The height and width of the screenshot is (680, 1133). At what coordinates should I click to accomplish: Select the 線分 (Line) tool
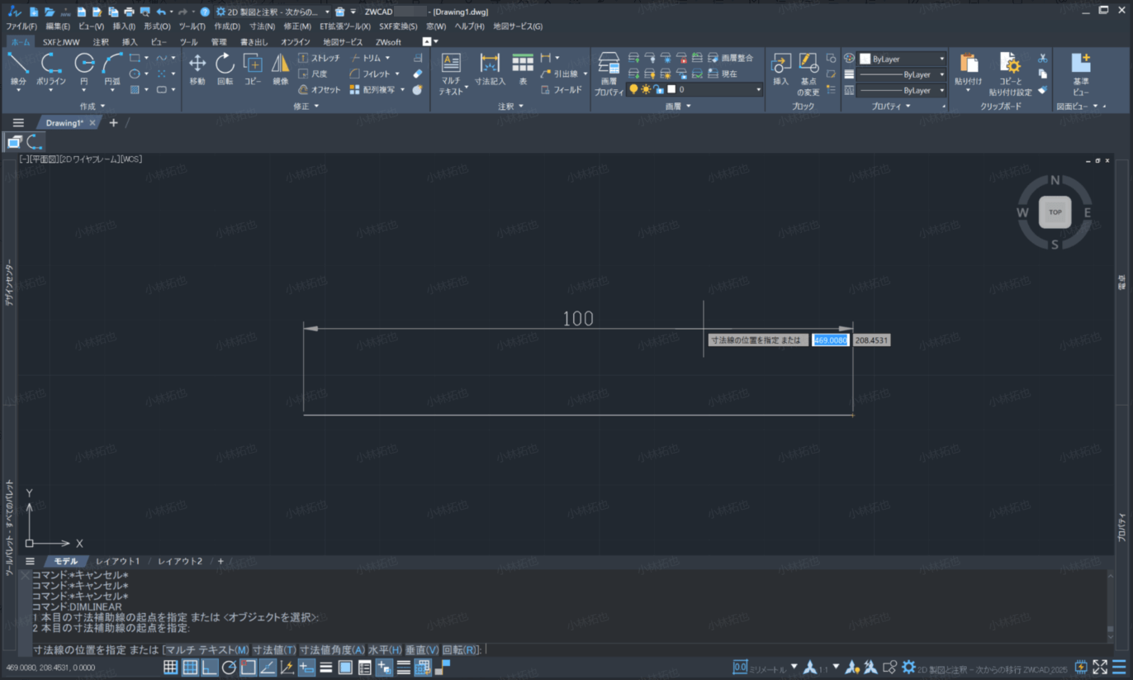coord(18,70)
